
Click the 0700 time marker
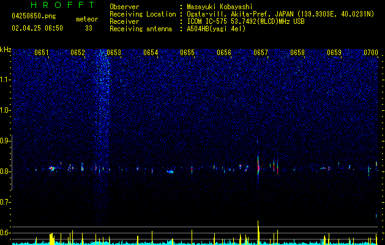point(371,53)
